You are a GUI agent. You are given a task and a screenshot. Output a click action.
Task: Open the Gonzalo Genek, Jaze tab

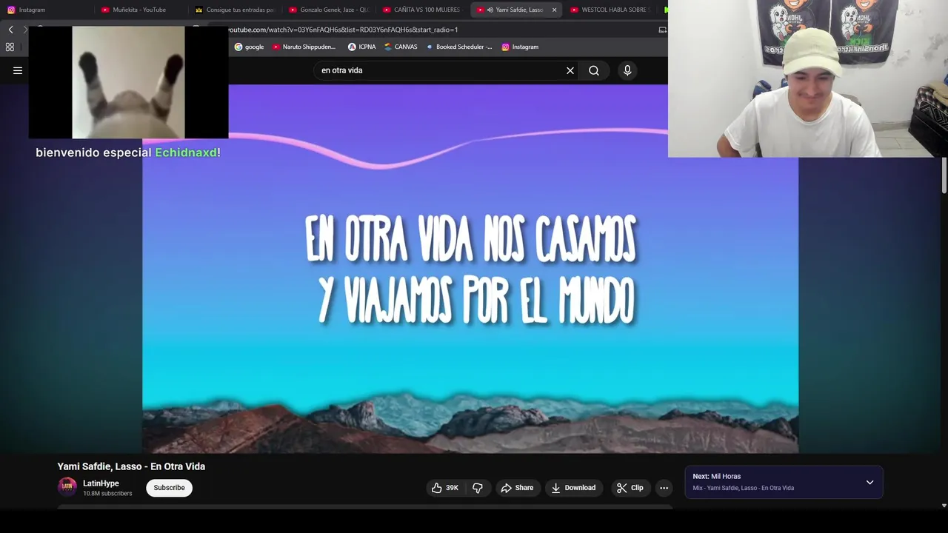[x=329, y=10]
